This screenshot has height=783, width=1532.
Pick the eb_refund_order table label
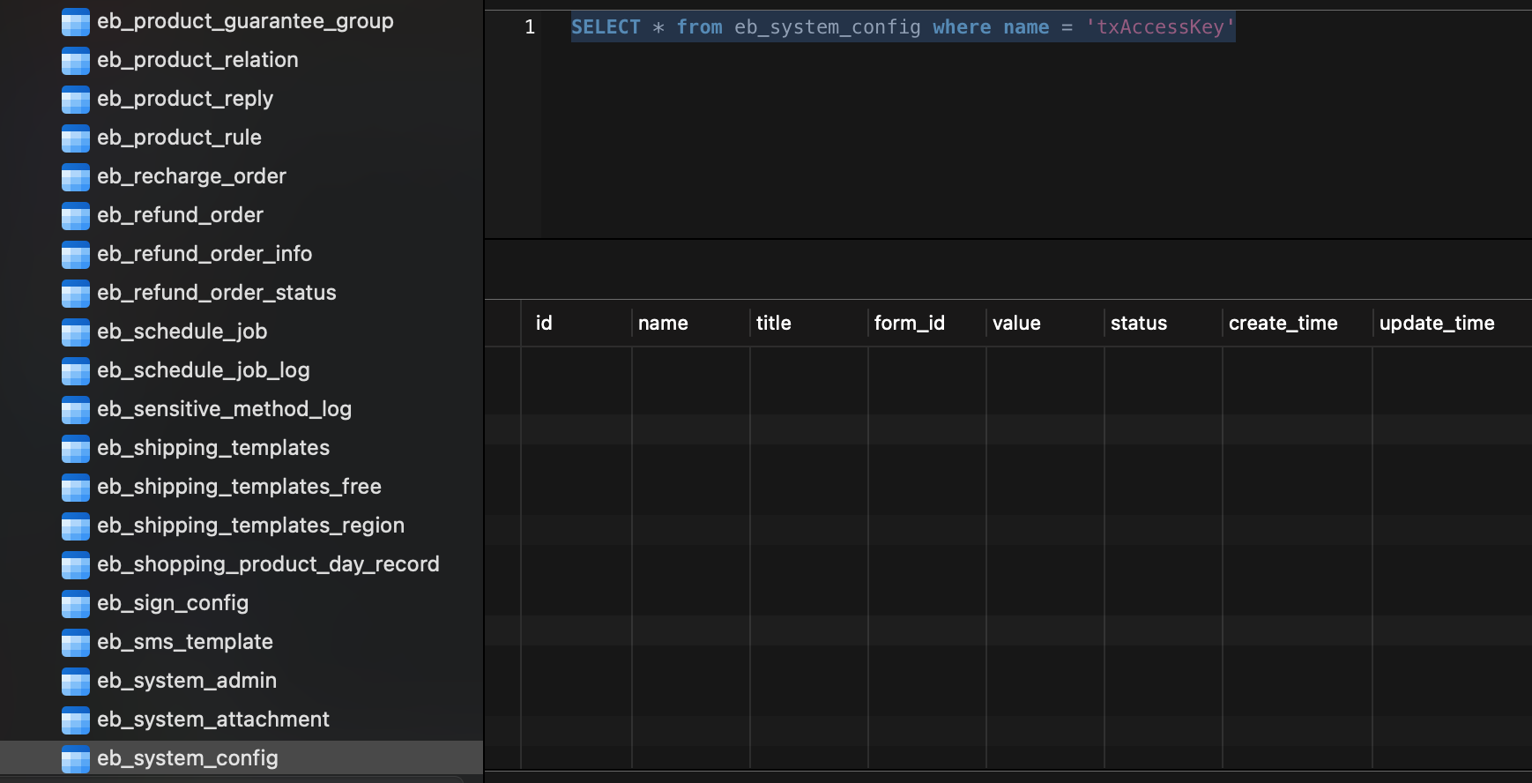pyautogui.click(x=180, y=215)
